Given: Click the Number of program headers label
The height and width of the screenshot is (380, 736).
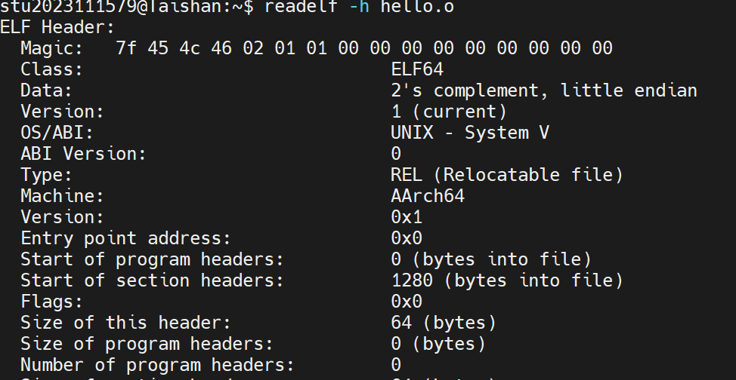Looking at the screenshot, I should point(157,365).
